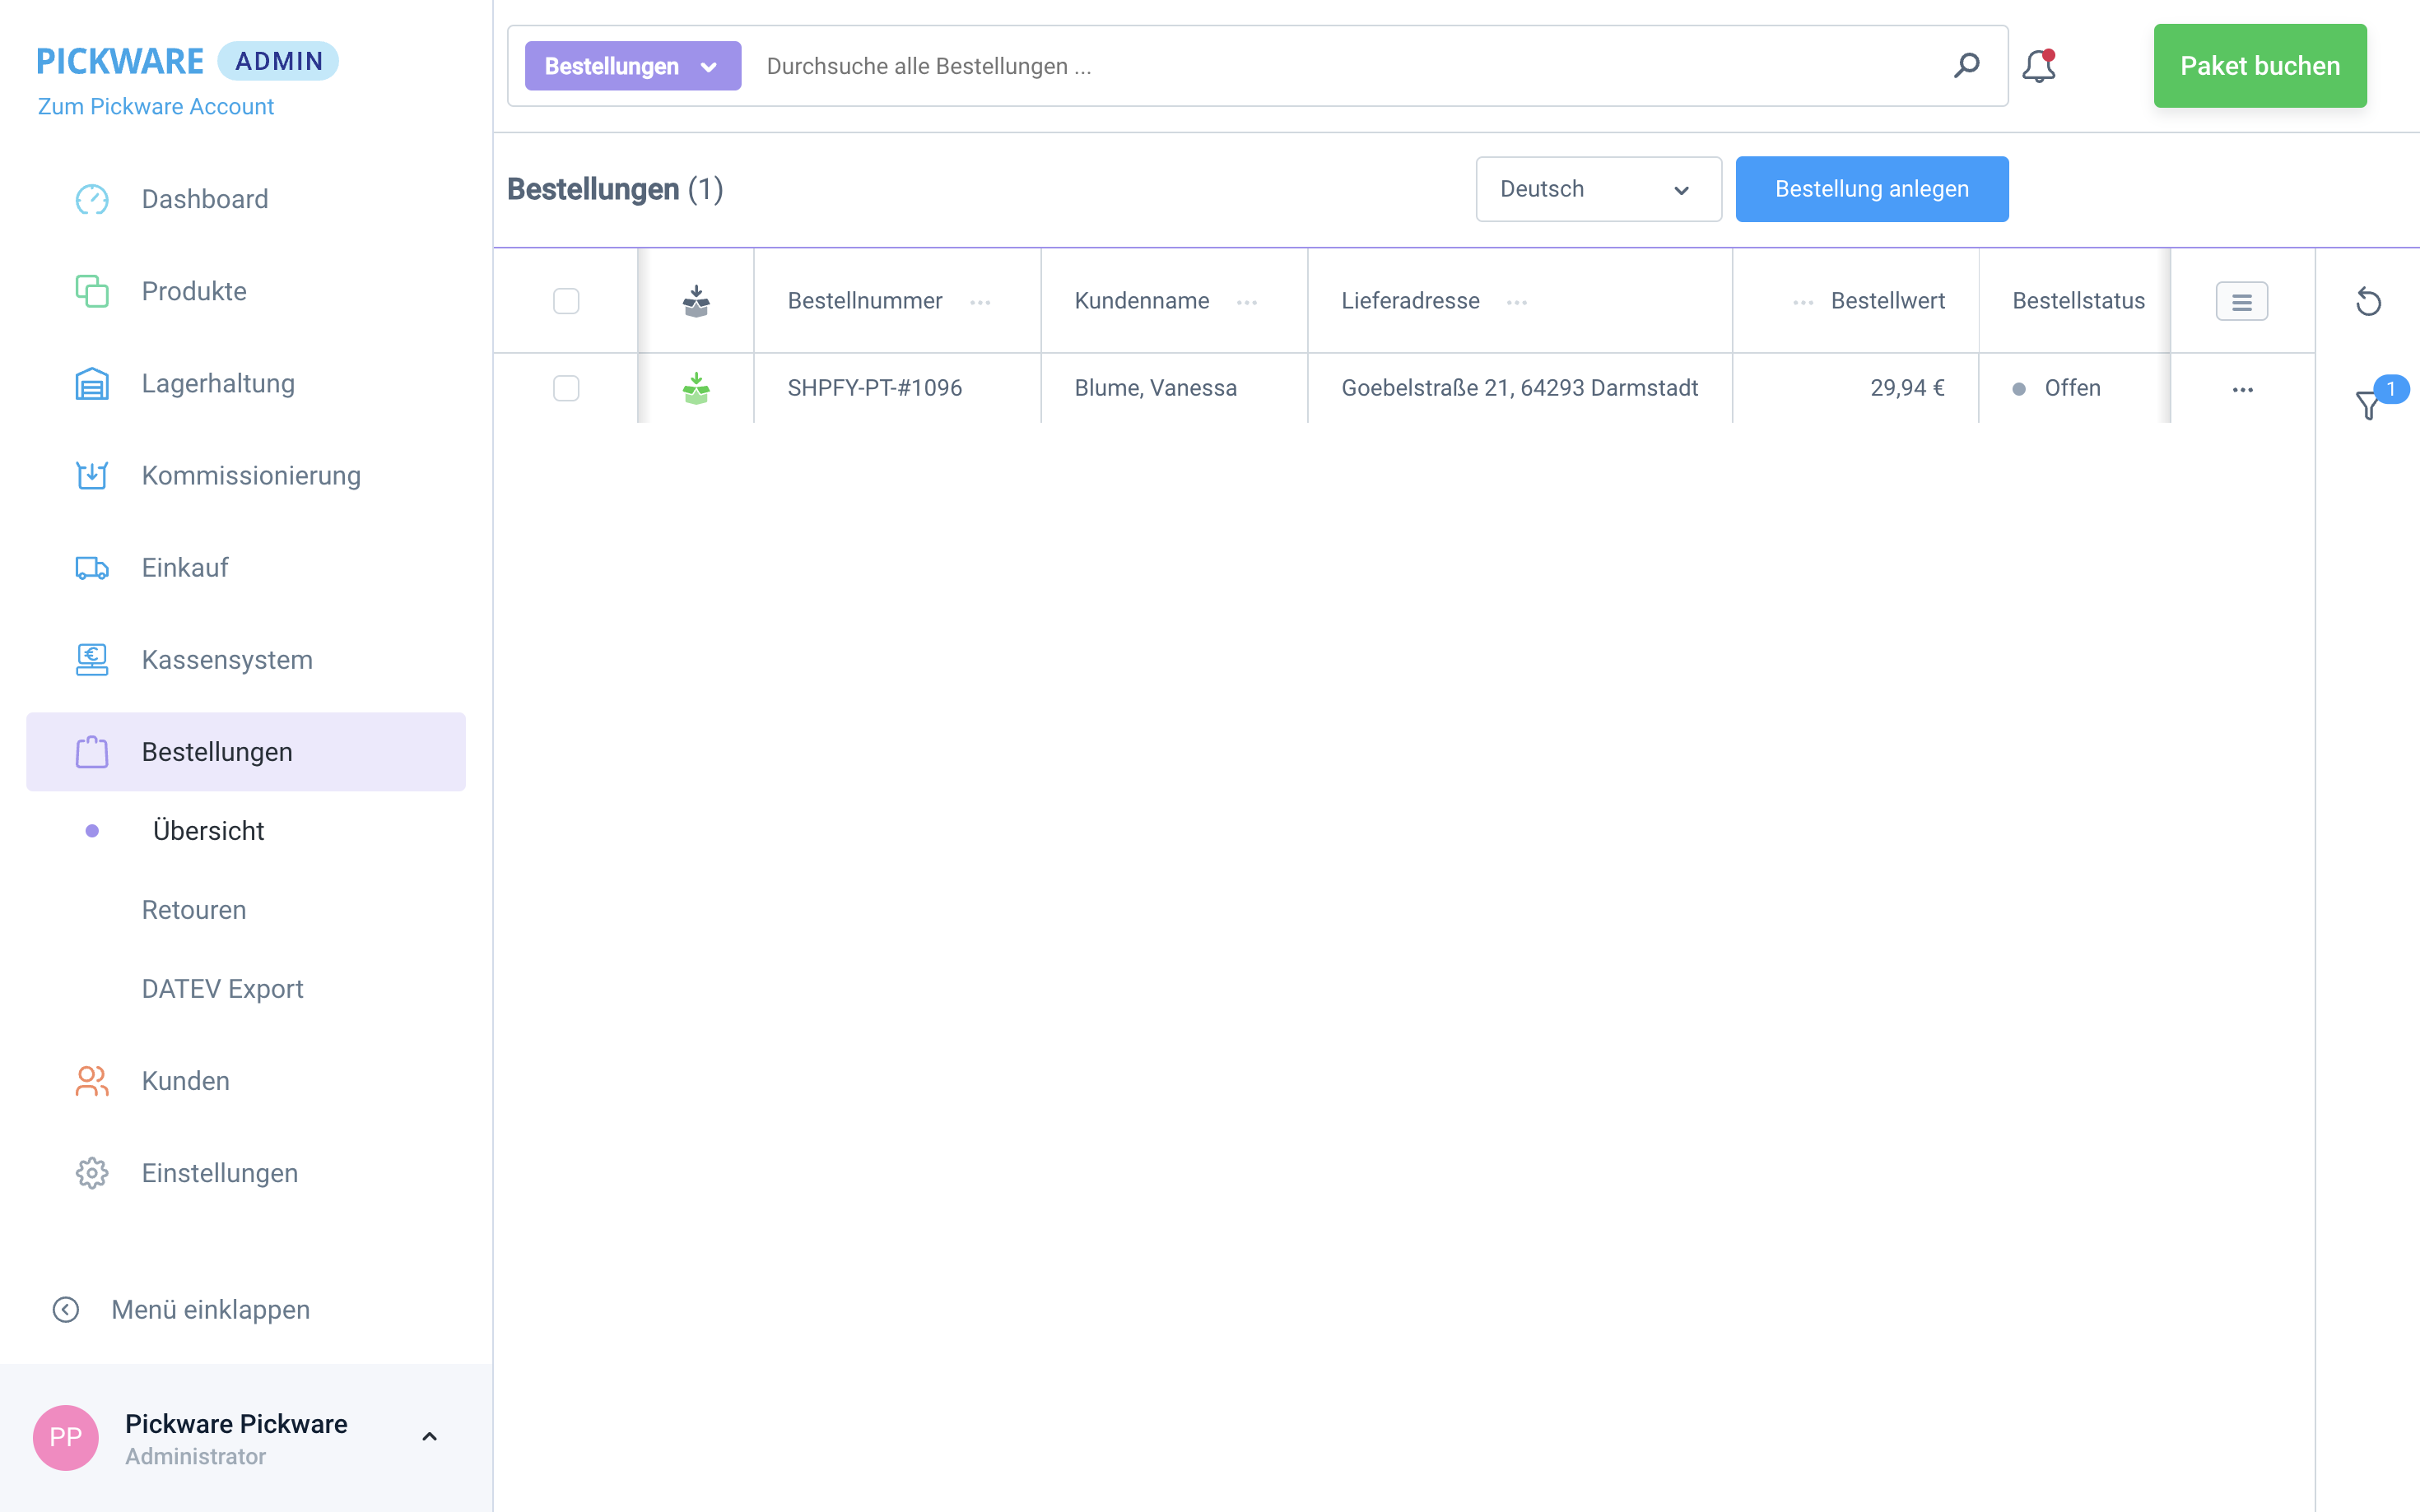Click the Paket buchen button

(2259, 66)
